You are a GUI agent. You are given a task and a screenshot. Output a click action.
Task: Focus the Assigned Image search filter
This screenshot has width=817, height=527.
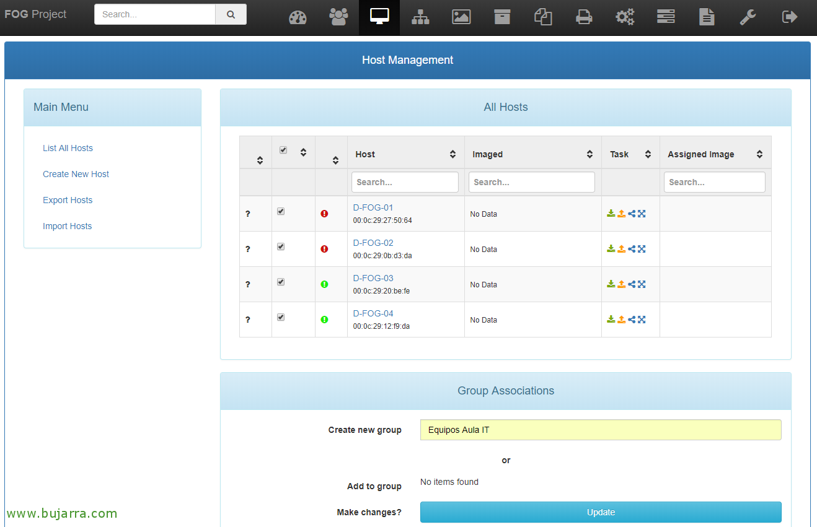pos(715,182)
